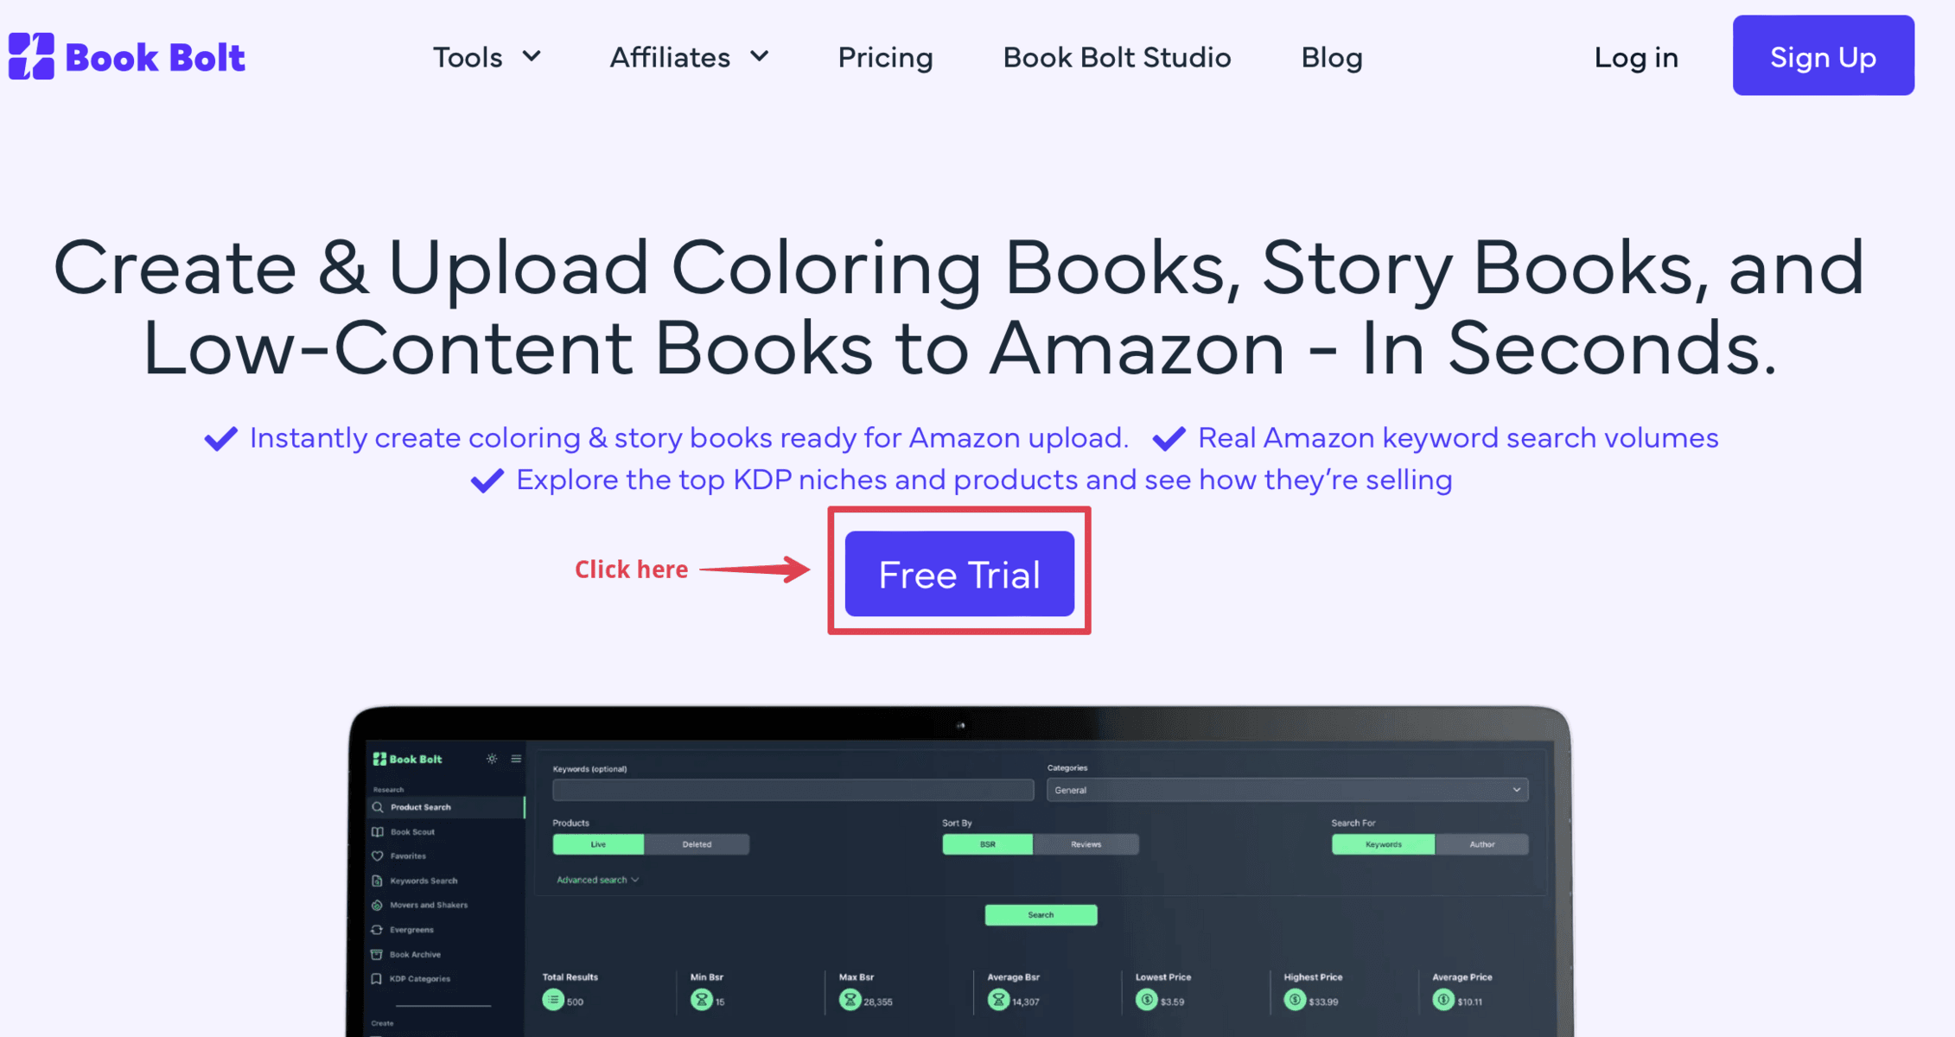1955x1037 pixels.
Task: Click the Favorites heart icon
Action: [378, 856]
